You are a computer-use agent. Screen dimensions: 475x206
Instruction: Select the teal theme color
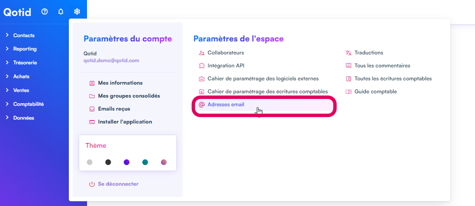(x=145, y=162)
